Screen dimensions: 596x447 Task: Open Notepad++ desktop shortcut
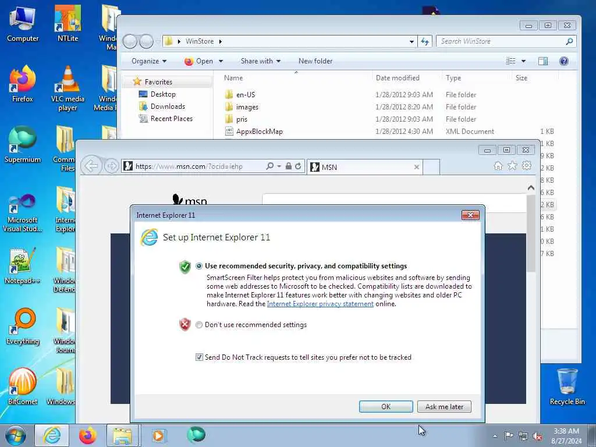click(x=23, y=265)
